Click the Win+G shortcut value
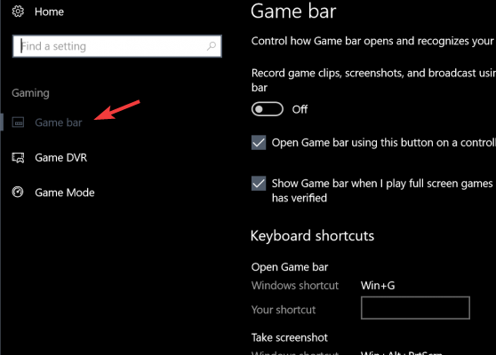Image resolution: width=496 pixels, height=355 pixels. tap(378, 286)
